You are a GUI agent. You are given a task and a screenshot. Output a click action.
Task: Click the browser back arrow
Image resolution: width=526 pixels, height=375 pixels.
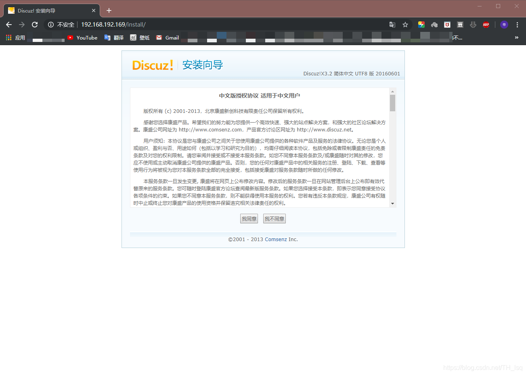(x=9, y=25)
